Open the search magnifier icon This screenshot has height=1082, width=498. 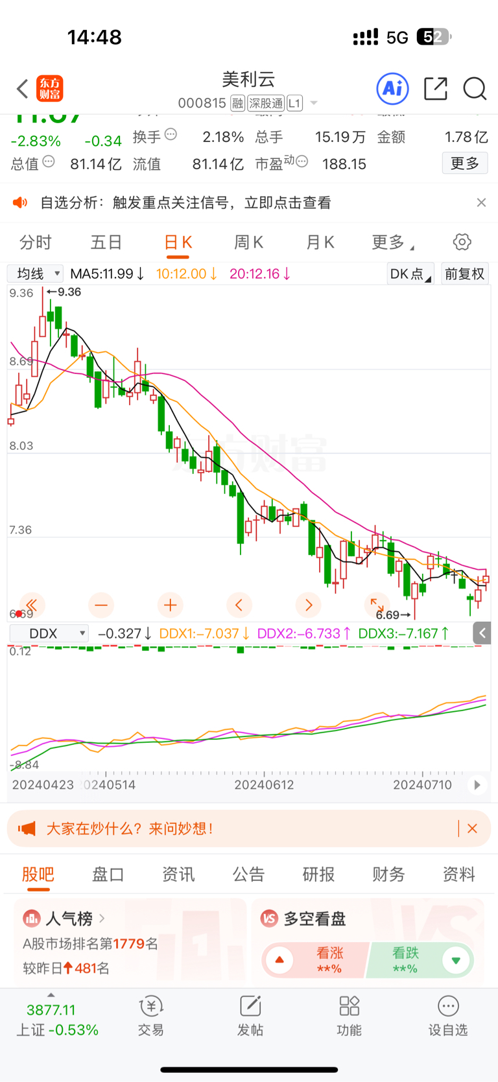tap(475, 89)
